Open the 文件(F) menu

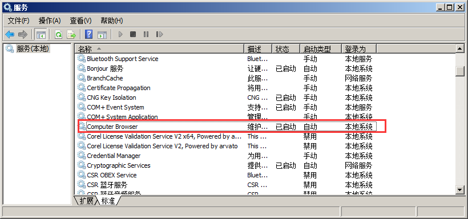(x=18, y=21)
